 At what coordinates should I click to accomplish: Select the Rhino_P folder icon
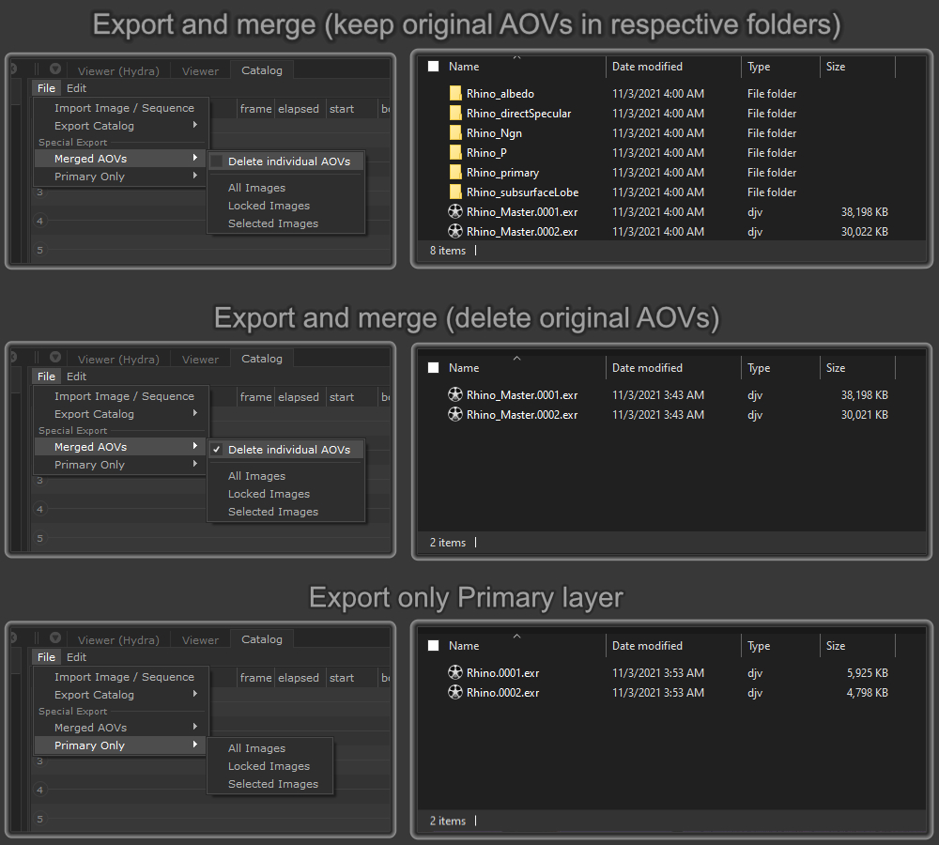[455, 153]
